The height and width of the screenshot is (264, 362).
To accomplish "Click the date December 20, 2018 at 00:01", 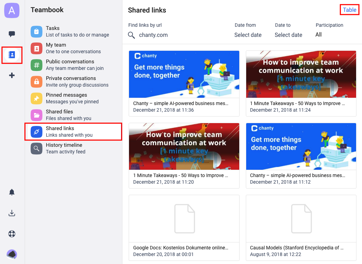I will tap(163, 254).
